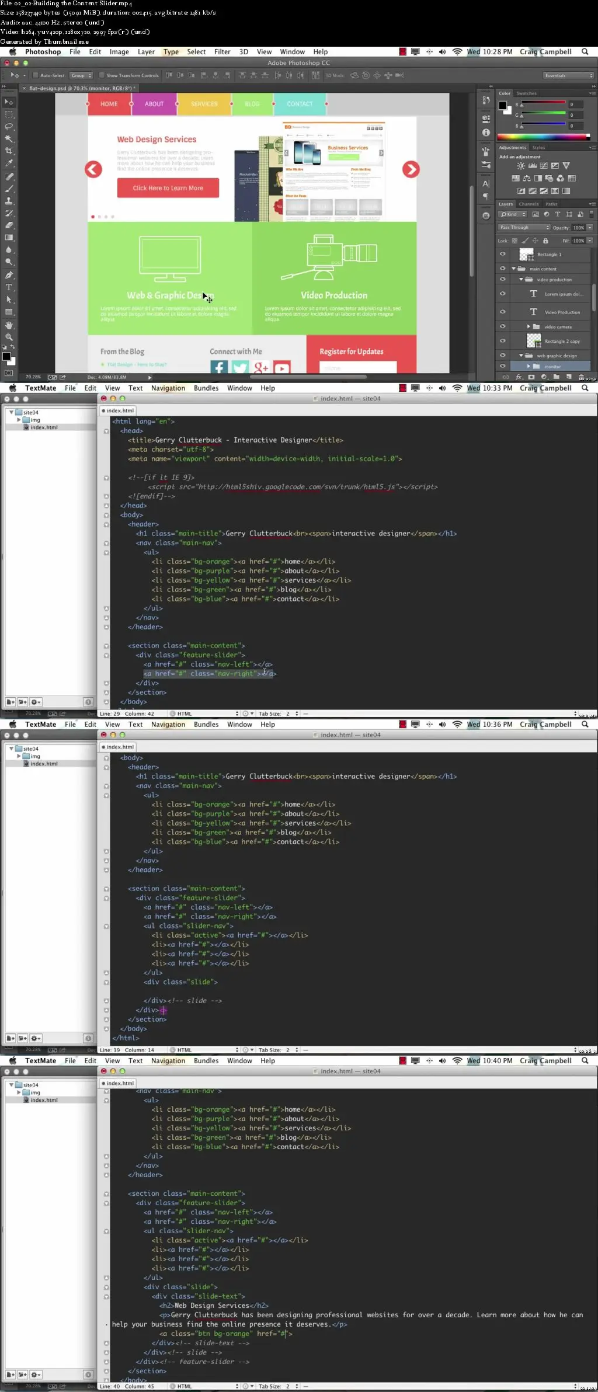Image resolution: width=598 pixels, height=1392 pixels.
Task: Expand the video camera layer group
Action: tap(529, 326)
